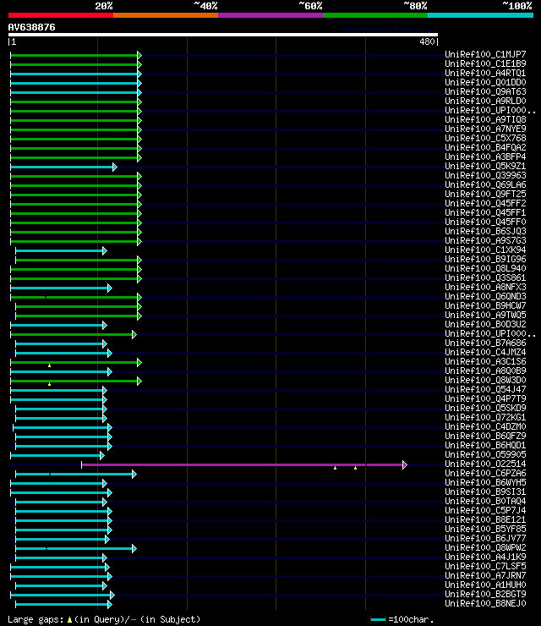Select UniRef100_A7NYE9 hit name

(x=485, y=129)
